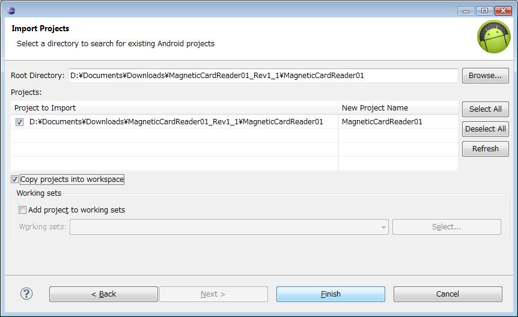Click Finish to import the project
Image resolution: width=518 pixels, height=317 pixels.
(331, 294)
